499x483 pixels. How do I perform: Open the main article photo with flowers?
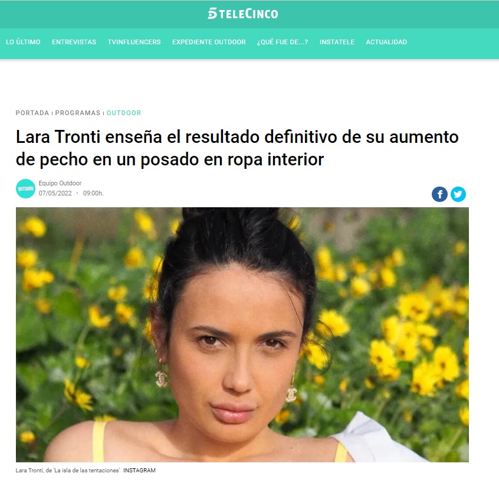(x=242, y=335)
